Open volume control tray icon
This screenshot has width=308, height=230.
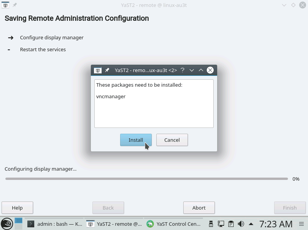click(241, 224)
